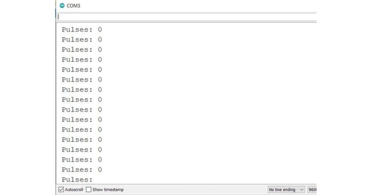Disable the Autoscroll checkbox
372x195 pixels.
tap(61, 190)
